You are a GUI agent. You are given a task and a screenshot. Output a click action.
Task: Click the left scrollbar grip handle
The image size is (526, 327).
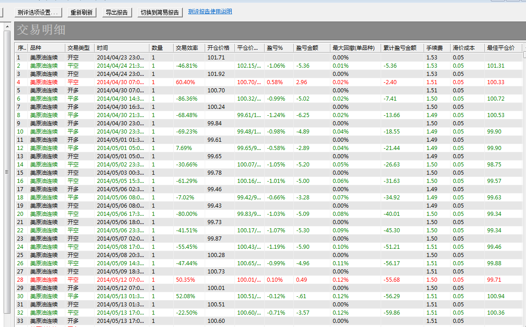(x=6, y=172)
